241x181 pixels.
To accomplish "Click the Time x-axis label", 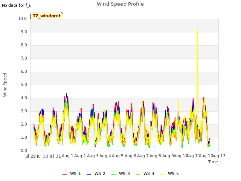I will (x=213, y=162).
